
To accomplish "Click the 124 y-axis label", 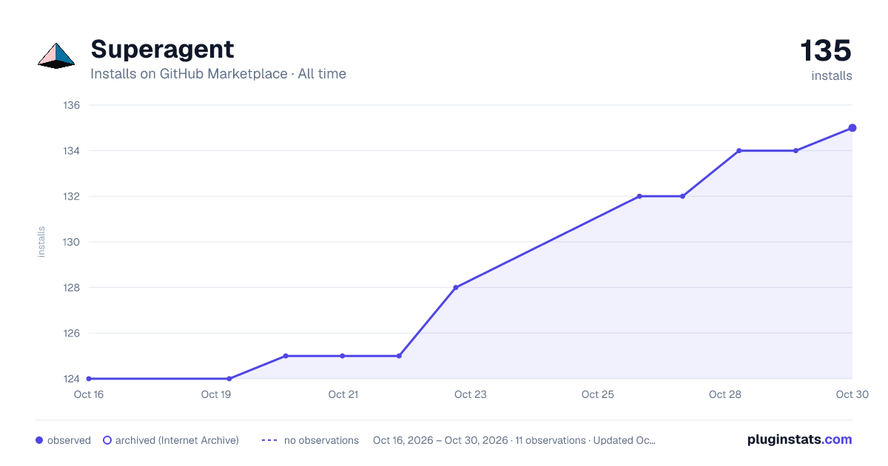I will [x=71, y=379].
